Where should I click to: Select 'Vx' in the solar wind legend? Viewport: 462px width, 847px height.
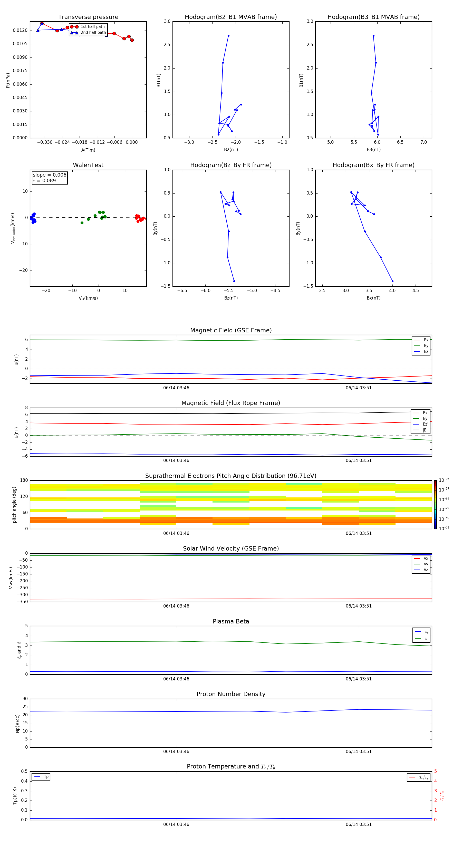click(x=421, y=558)
